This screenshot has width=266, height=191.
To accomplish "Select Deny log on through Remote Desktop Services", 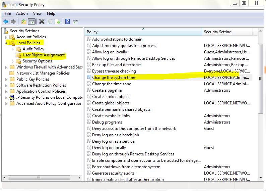I will click(x=133, y=154).
